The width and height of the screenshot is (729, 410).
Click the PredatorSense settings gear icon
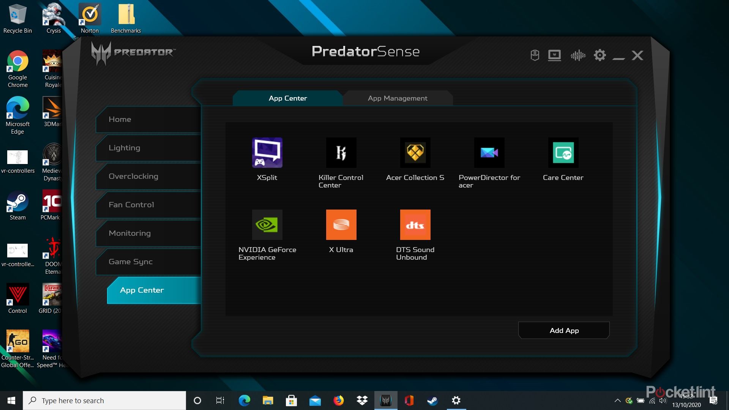pyautogui.click(x=600, y=55)
